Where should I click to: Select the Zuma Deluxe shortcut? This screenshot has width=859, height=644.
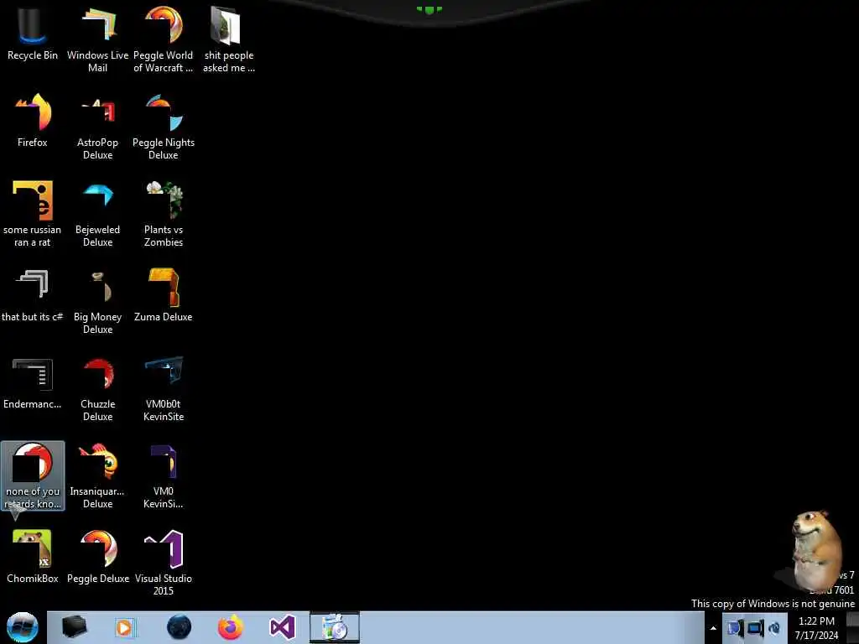tap(164, 295)
